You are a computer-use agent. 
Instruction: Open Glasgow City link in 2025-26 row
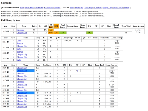(x=22, y=33)
